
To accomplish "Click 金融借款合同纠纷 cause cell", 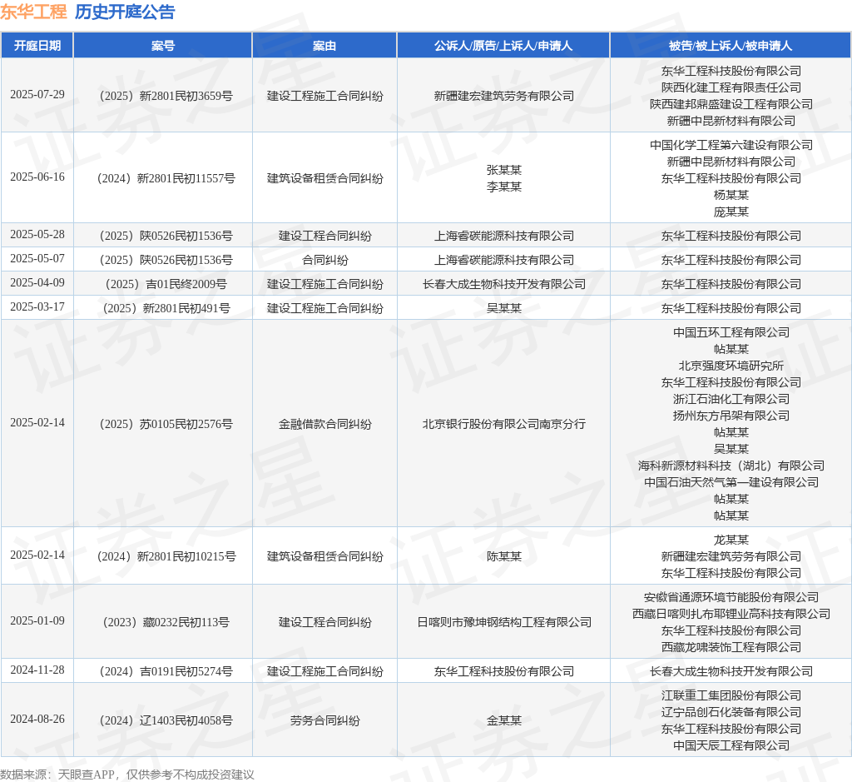I will point(325,424).
